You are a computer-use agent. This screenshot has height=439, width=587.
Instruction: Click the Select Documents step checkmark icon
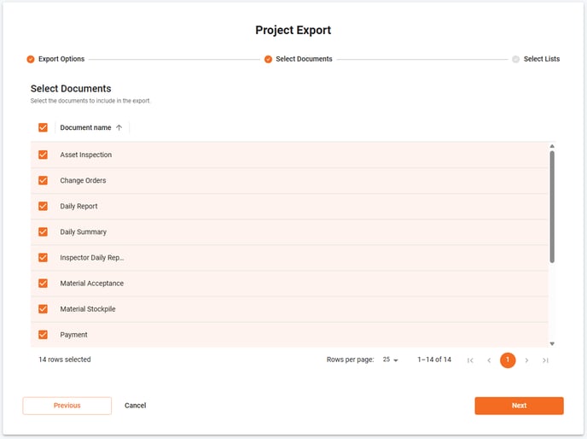click(x=269, y=59)
